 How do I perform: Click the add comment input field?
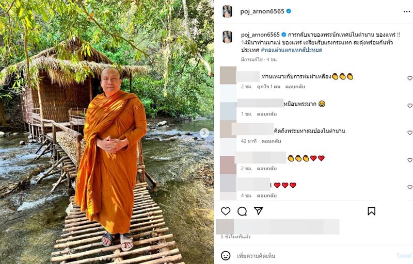(x=310, y=256)
